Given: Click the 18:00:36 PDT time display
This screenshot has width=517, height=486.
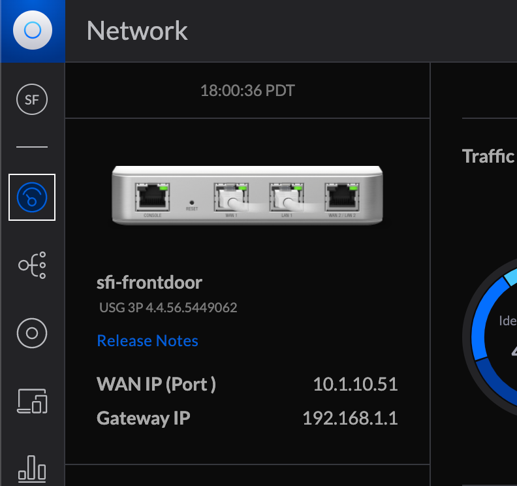Looking at the screenshot, I should pos(247,91).
